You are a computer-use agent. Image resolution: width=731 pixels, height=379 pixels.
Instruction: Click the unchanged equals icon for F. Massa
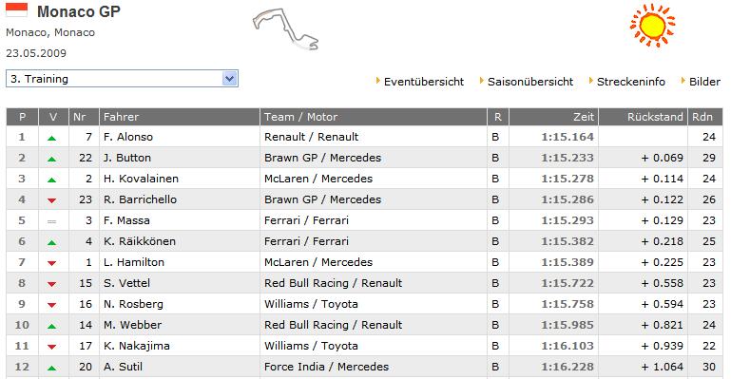click(x=51, y=221)
